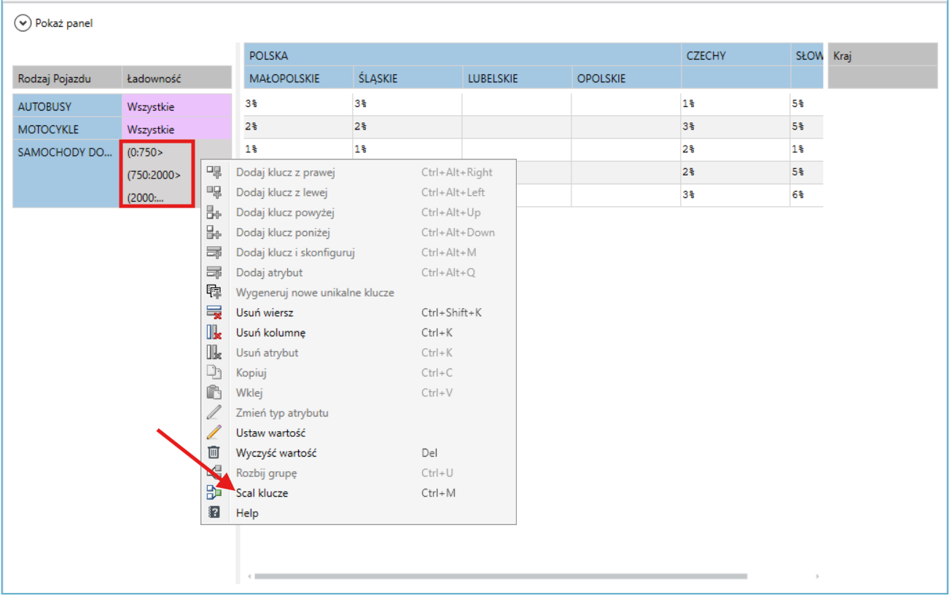The width and height of the screenshot is (949, 595).
Task: Expand the Pokaż panel chevron
Action: 23,23
